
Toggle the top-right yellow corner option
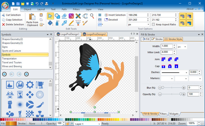189,16
